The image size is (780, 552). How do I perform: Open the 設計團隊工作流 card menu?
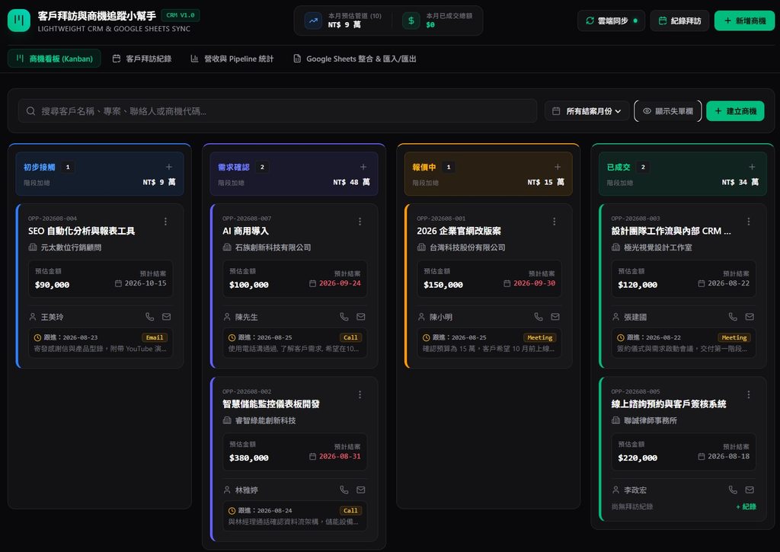(x=749, y=222)
